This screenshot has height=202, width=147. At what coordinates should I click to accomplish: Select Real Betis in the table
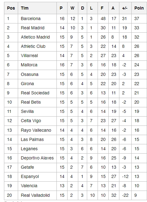pyautogui.click(x=31, y=102)
